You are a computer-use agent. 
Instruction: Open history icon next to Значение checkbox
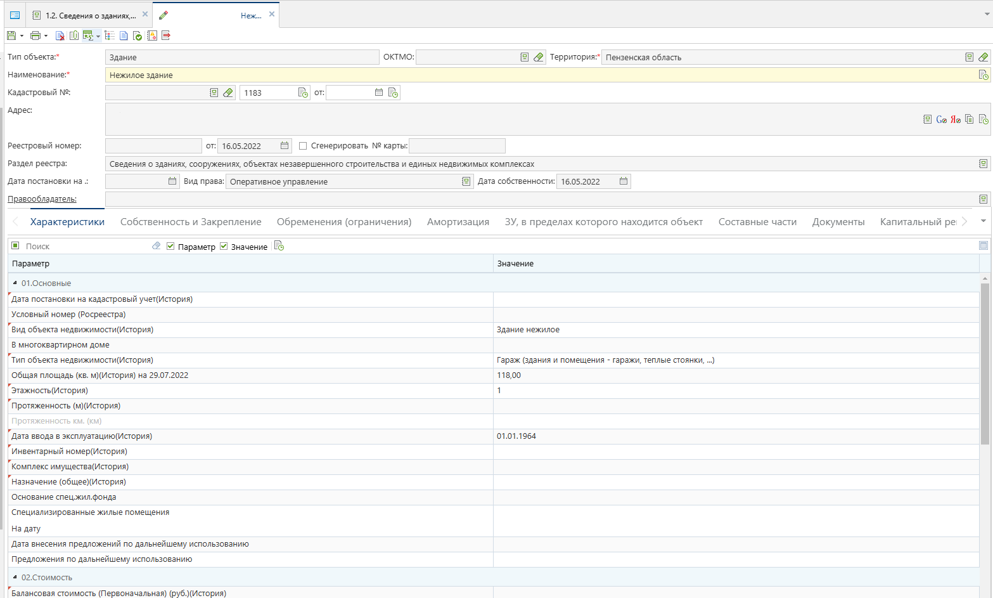(279, 246)
